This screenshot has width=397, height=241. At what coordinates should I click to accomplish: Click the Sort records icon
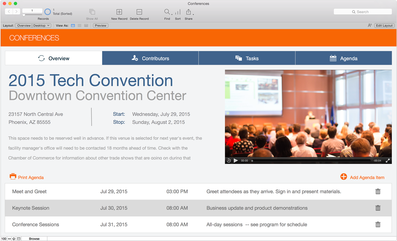pyautogui.click(x=178, y=12)
